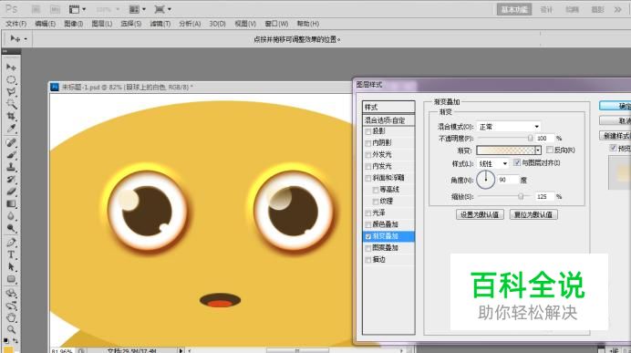Select the Zoom tool in toolbox

point(11,329)
